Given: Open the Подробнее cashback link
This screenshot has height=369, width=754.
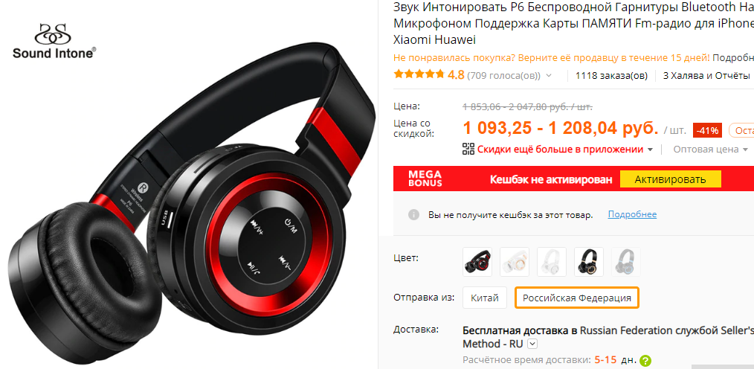Looking at the screenshot, I should (632, 214).
